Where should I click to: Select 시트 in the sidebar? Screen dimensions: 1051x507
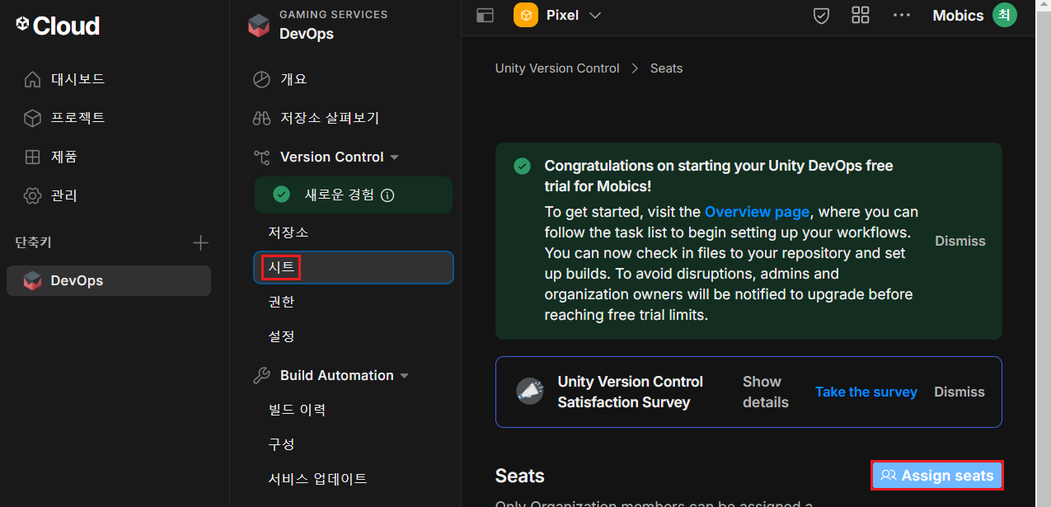point(353,267)
